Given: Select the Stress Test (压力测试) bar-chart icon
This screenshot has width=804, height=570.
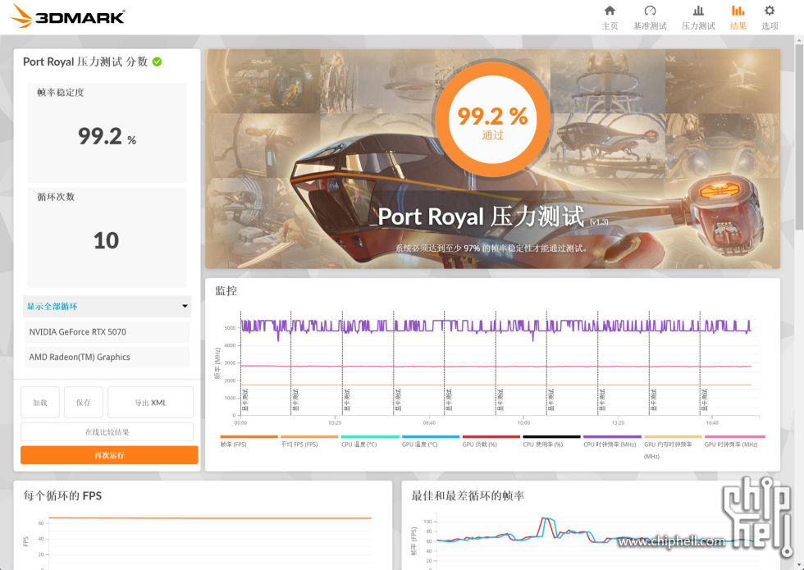Looking at the screenshot, I should click(698, 11).
